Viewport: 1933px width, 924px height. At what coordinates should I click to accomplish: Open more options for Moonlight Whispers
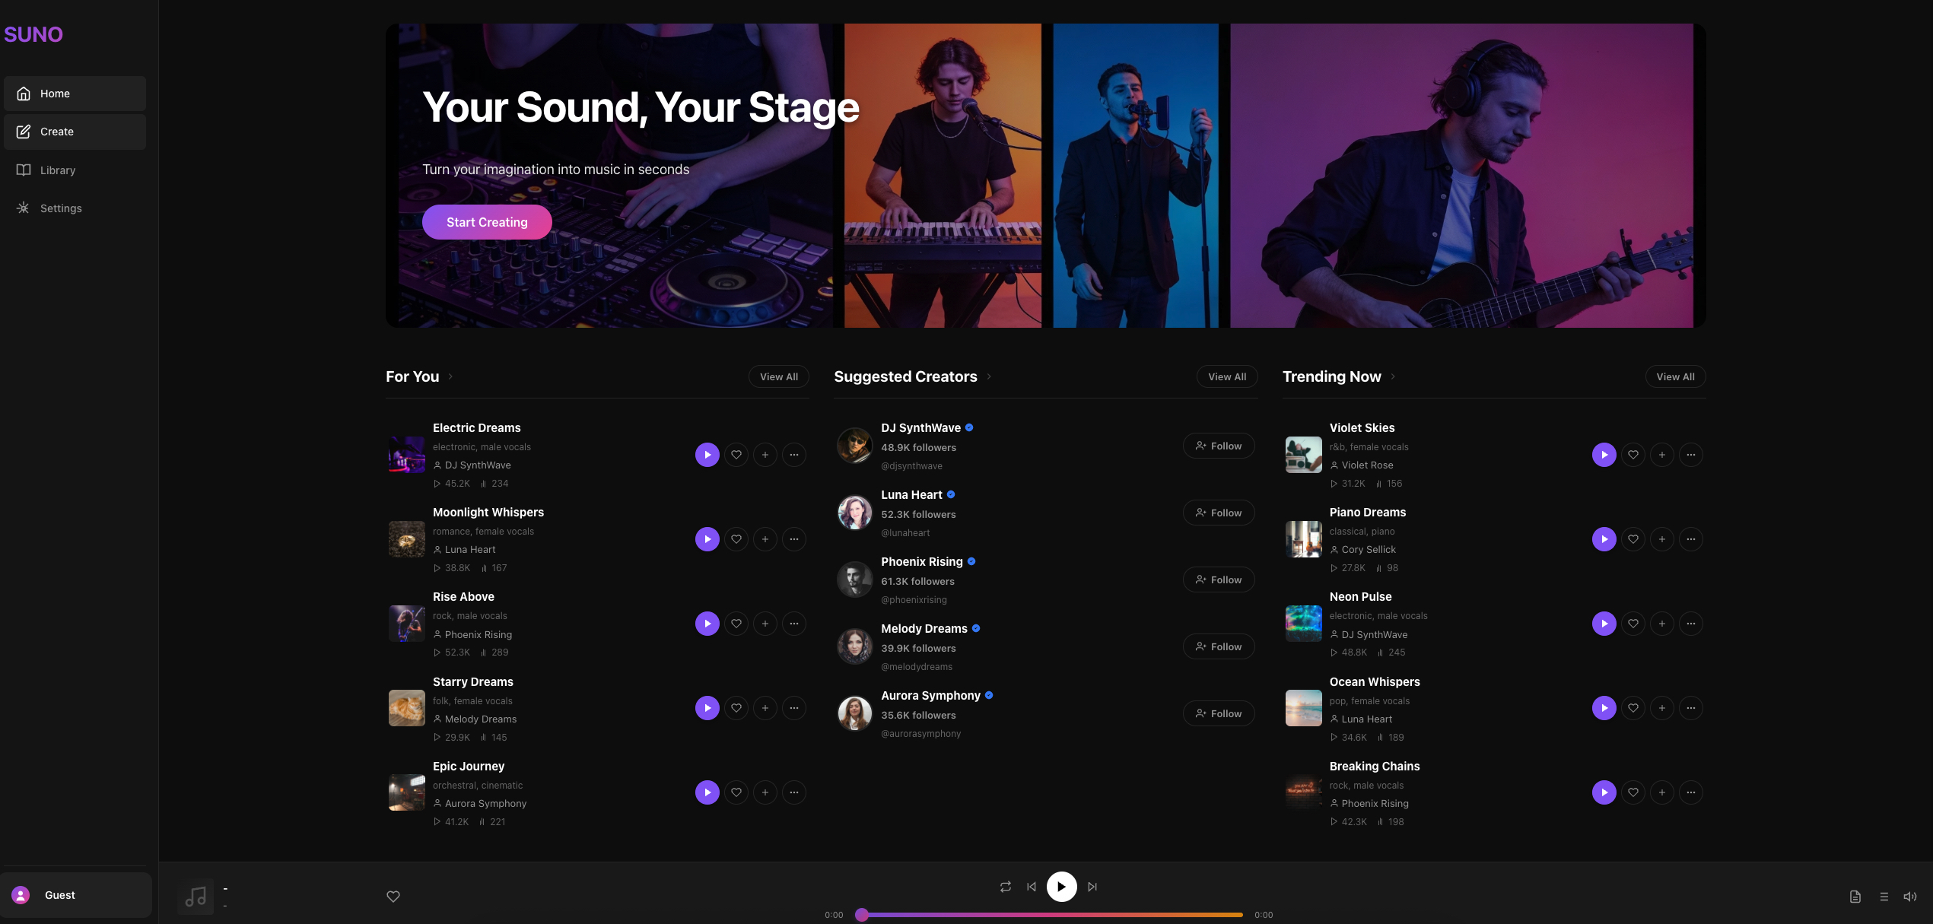793,539
